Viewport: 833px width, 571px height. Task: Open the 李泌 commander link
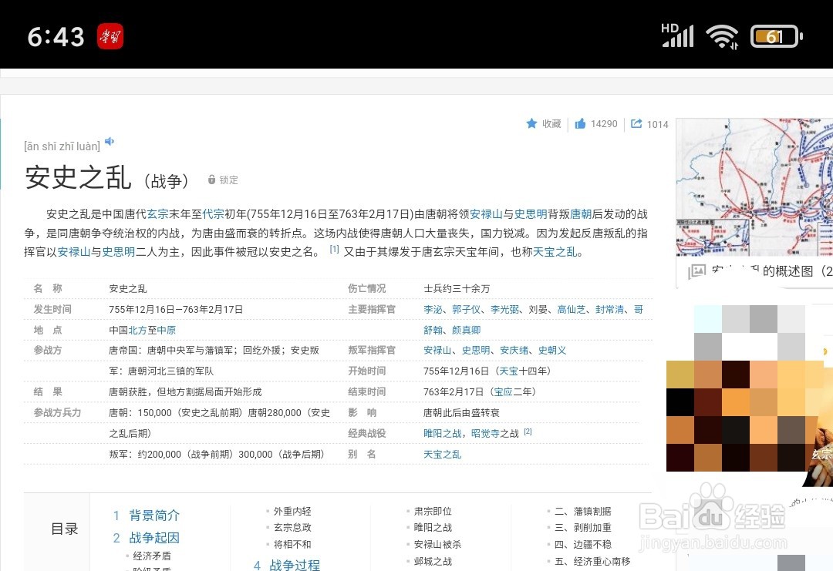tap(433, 309)
